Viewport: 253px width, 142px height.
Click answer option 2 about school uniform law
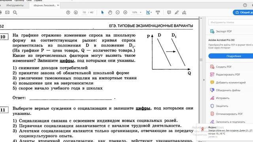pyautogui.click(x=71, y=73)
